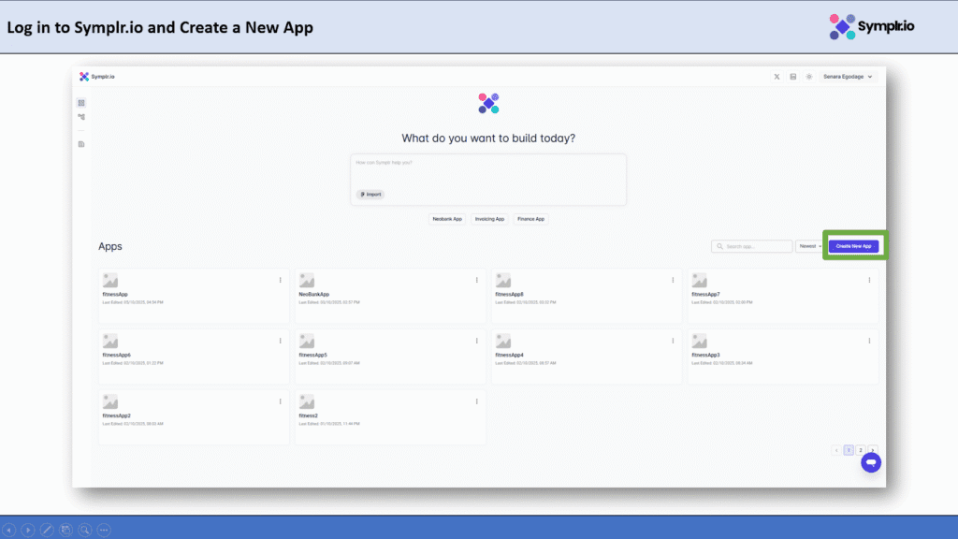This screenshot has height=539, width=958.
Task: Click the X (Twitter) icon in header
Action: pyautogui.click(x=777, y=77)
